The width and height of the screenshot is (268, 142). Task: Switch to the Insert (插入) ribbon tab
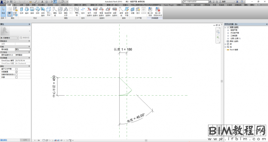click(x=15, y=5)
